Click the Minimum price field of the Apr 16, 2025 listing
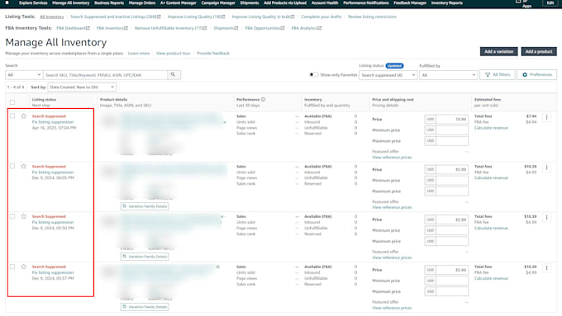 coord(452,130)
